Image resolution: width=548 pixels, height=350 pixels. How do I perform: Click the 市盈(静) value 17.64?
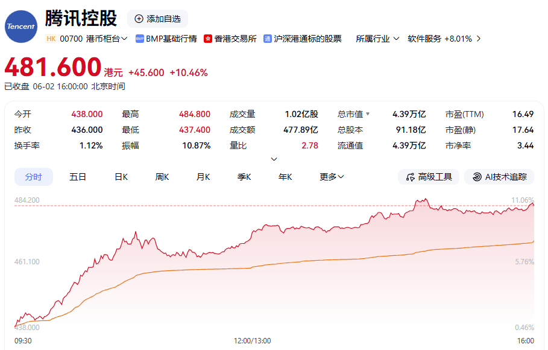523,130
